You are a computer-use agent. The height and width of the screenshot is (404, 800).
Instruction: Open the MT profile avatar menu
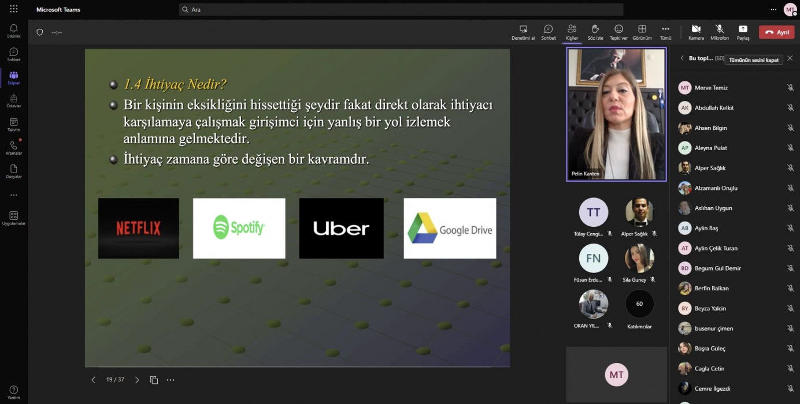[790, 9]
